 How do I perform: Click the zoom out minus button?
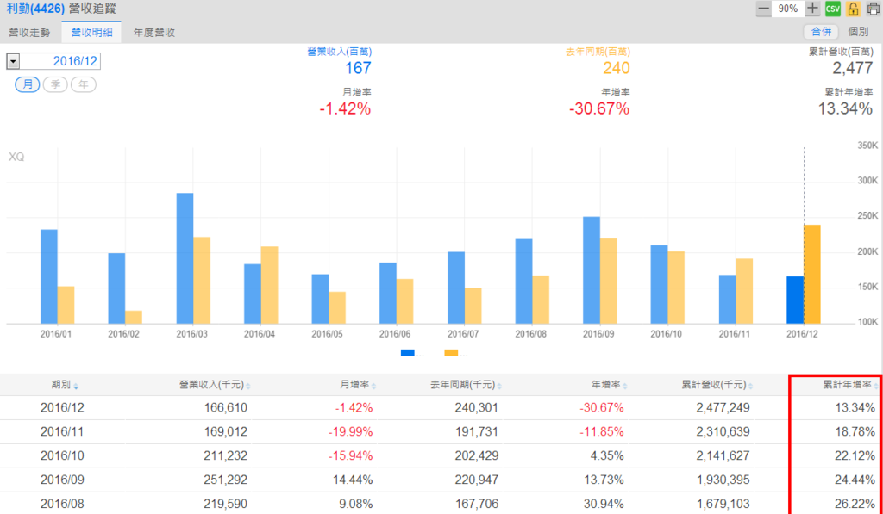pyautogui.click(x=764, y=9)
